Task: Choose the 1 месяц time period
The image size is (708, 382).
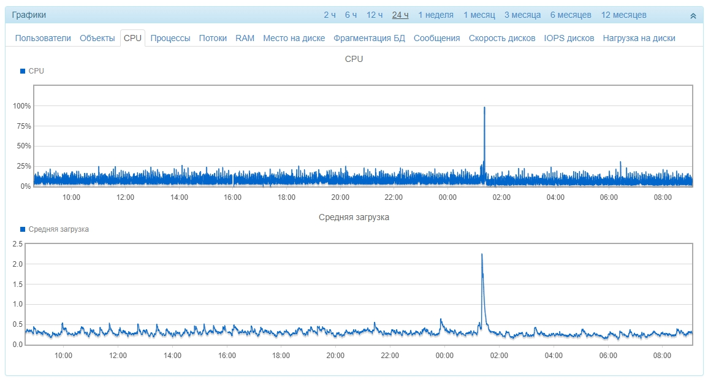Action: click(479, 15)
